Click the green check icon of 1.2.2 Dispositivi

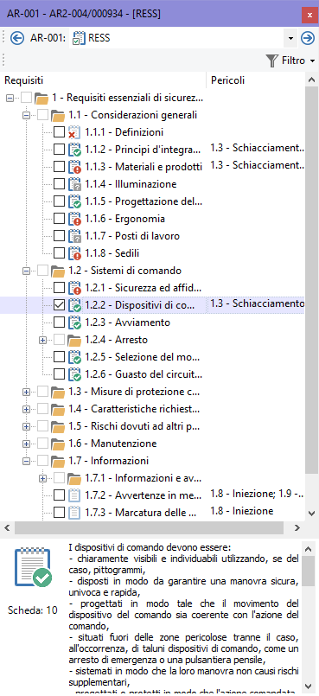pos(74,305)
